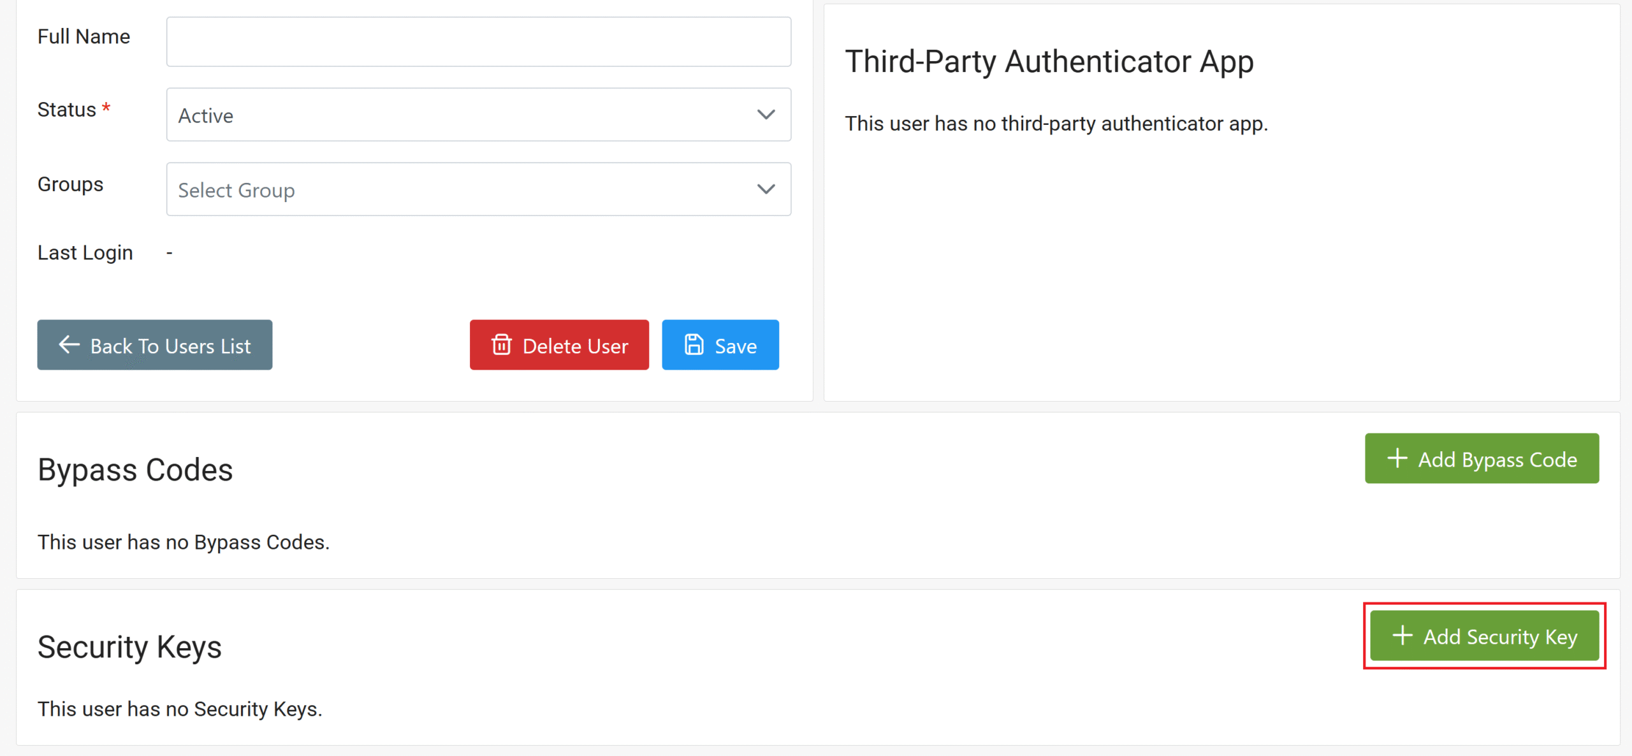The image size is (1632, 756).
Task: Click the left arrow icon on Back button
Action: pos(69,345)
